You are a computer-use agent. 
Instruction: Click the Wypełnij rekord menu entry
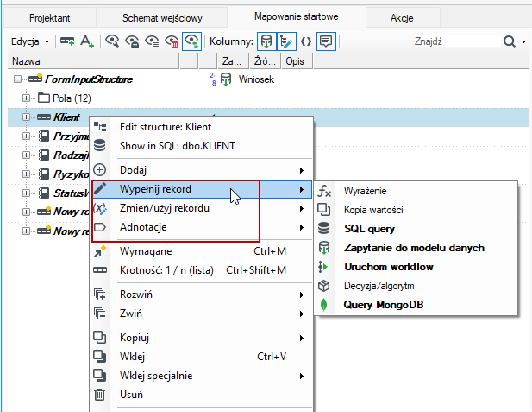tap(202, 189)
